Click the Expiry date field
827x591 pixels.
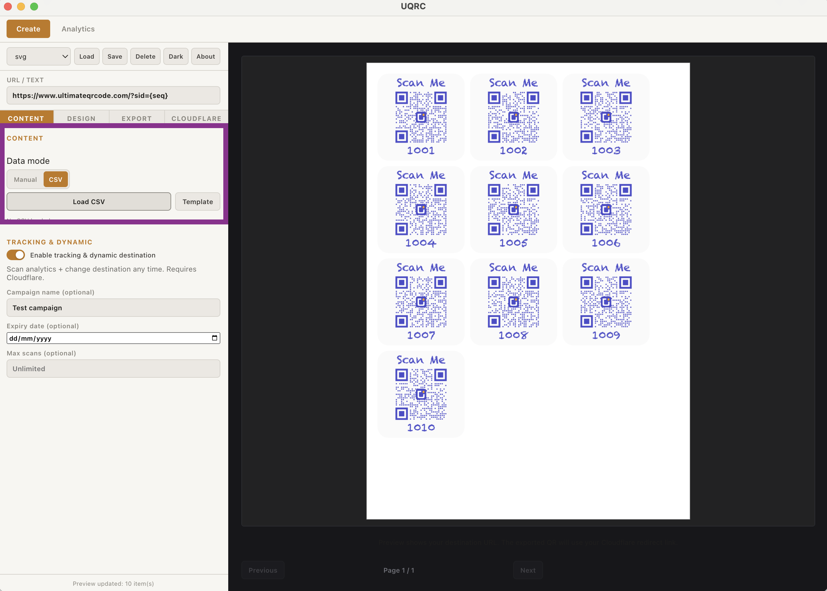(x=113, y=338)
